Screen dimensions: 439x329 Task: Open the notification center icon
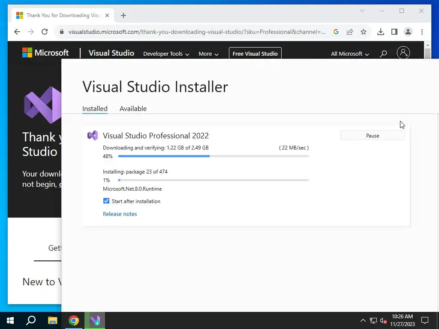tap(425, 320)
